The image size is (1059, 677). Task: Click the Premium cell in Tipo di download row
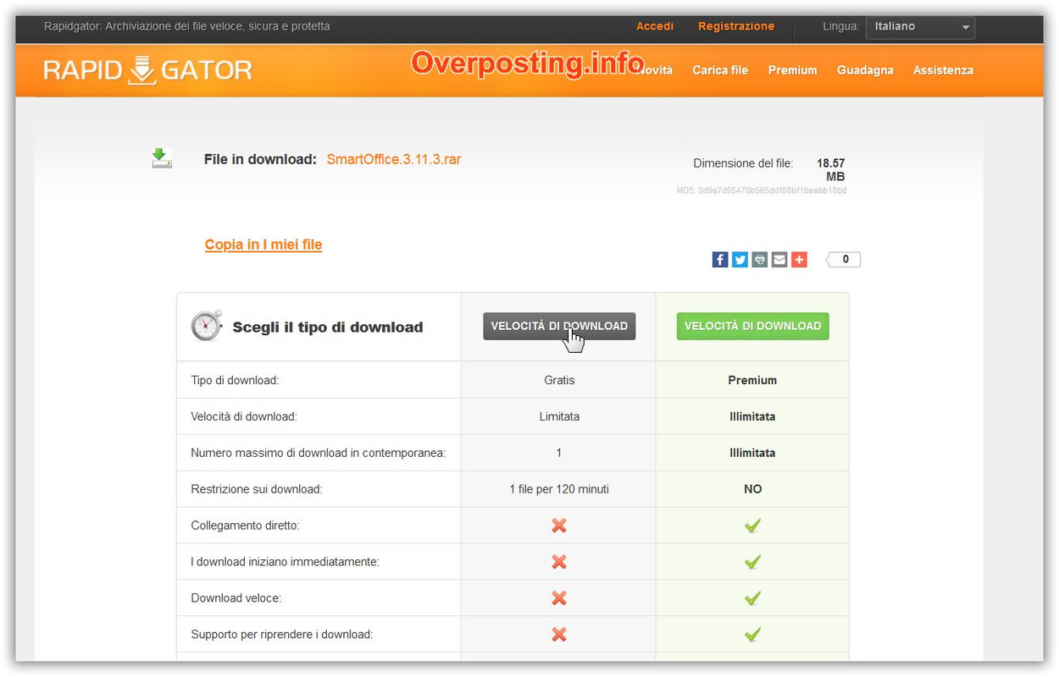coord(752,380)
